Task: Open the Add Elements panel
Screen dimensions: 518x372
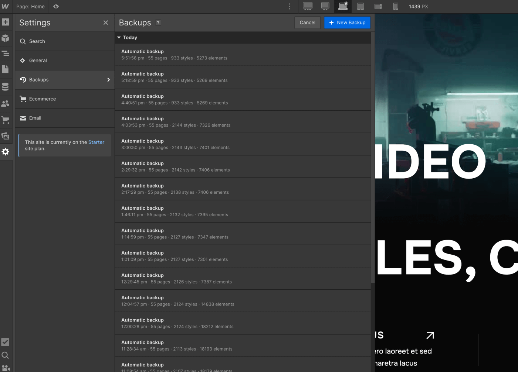Action: coord(6,22)
